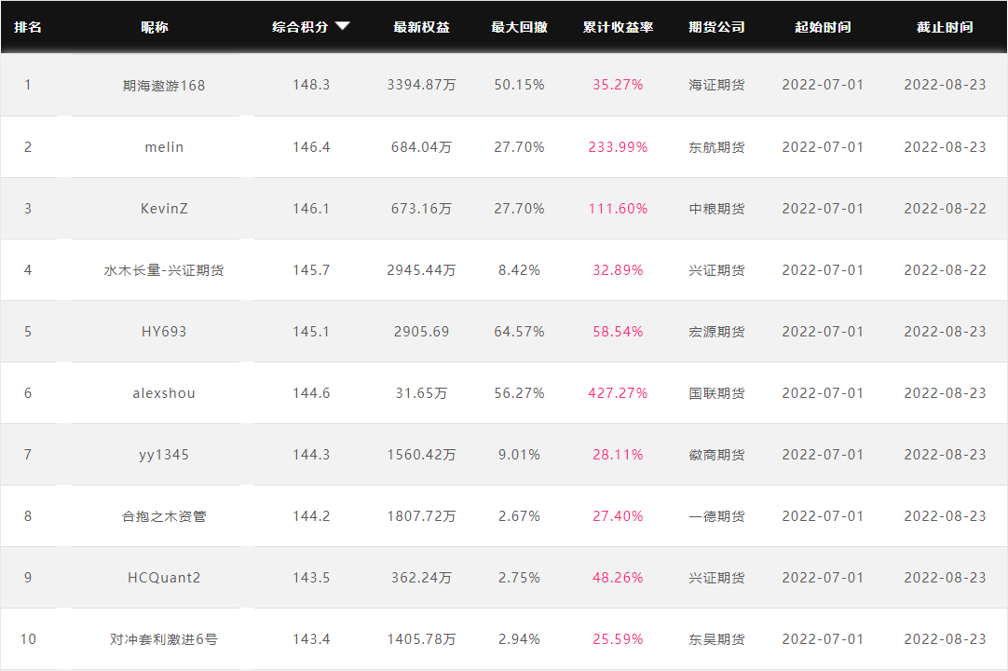This screenshot has height=671, width=1008.
Task: Open trader 水木长量-兴证期货
Action: 164,270
